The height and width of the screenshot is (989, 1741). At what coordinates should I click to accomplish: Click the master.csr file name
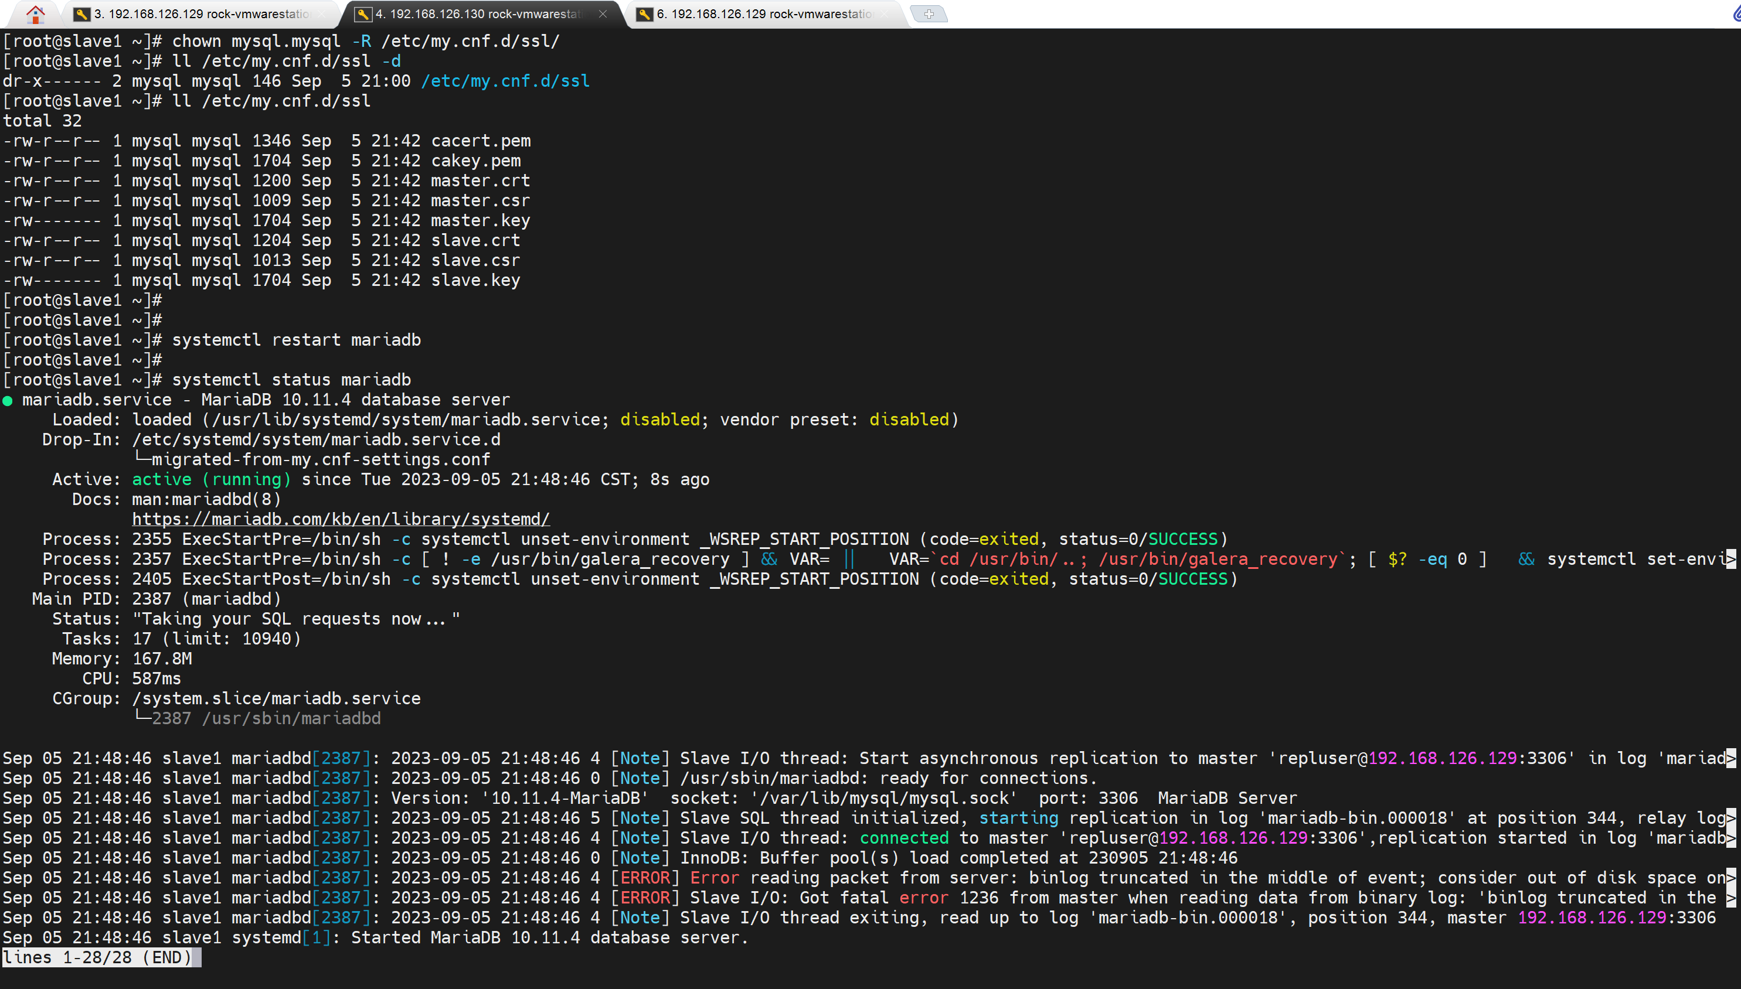click(x=481, y=201)
